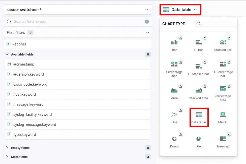Screen dimensions: 246x164
Task: Open the cisco-switches-* index pattern dropdown
Action: pyautogui.click(x=78, y=10)
